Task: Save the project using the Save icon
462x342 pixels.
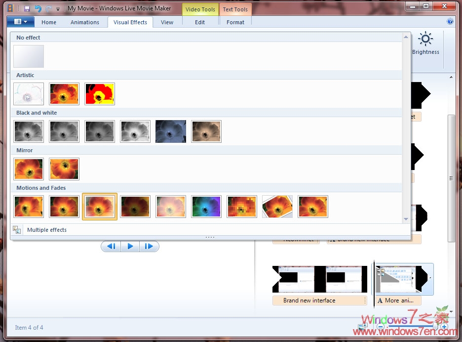Action: click(27, 8)
